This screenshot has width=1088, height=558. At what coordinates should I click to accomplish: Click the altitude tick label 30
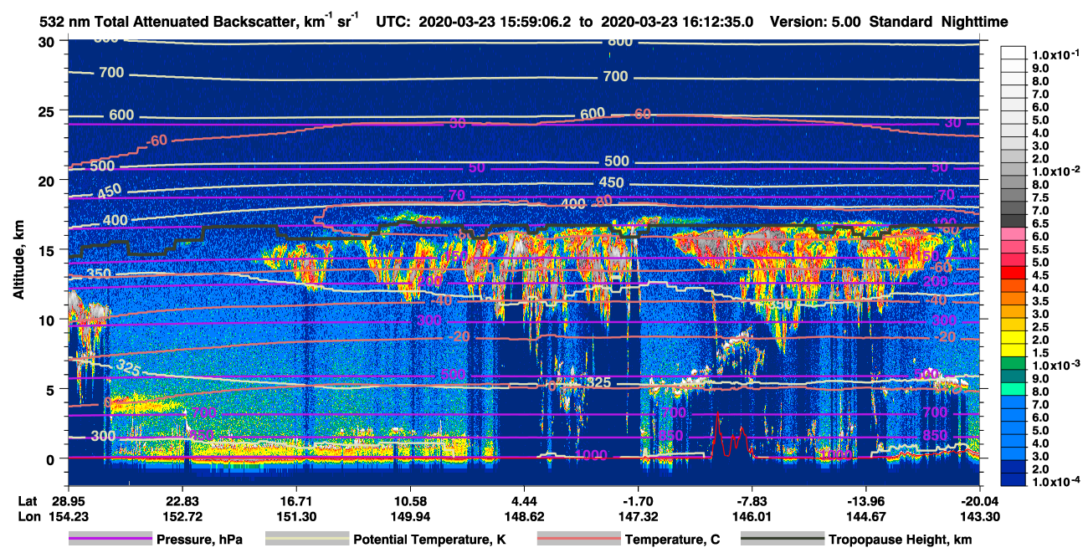click(48, 42)
